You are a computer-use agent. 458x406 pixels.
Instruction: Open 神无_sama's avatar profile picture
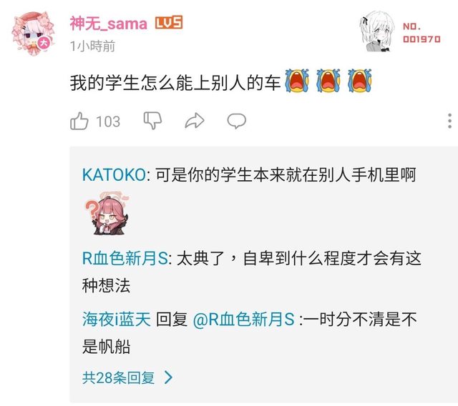pyautogui.click(x=33, y=34)
